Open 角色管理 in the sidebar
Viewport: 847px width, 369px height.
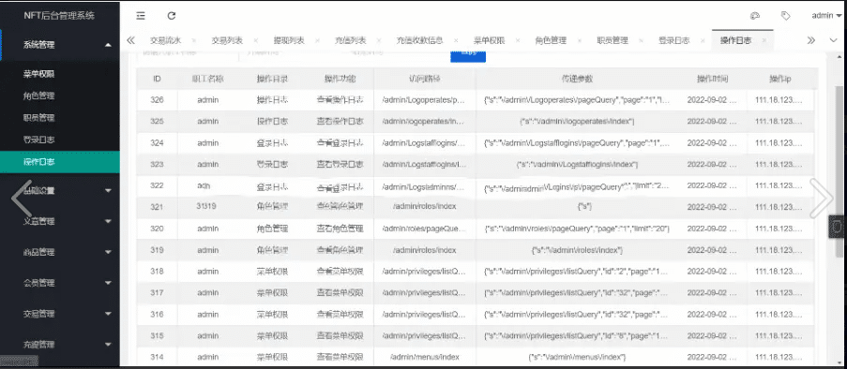[x=38, y=96]
